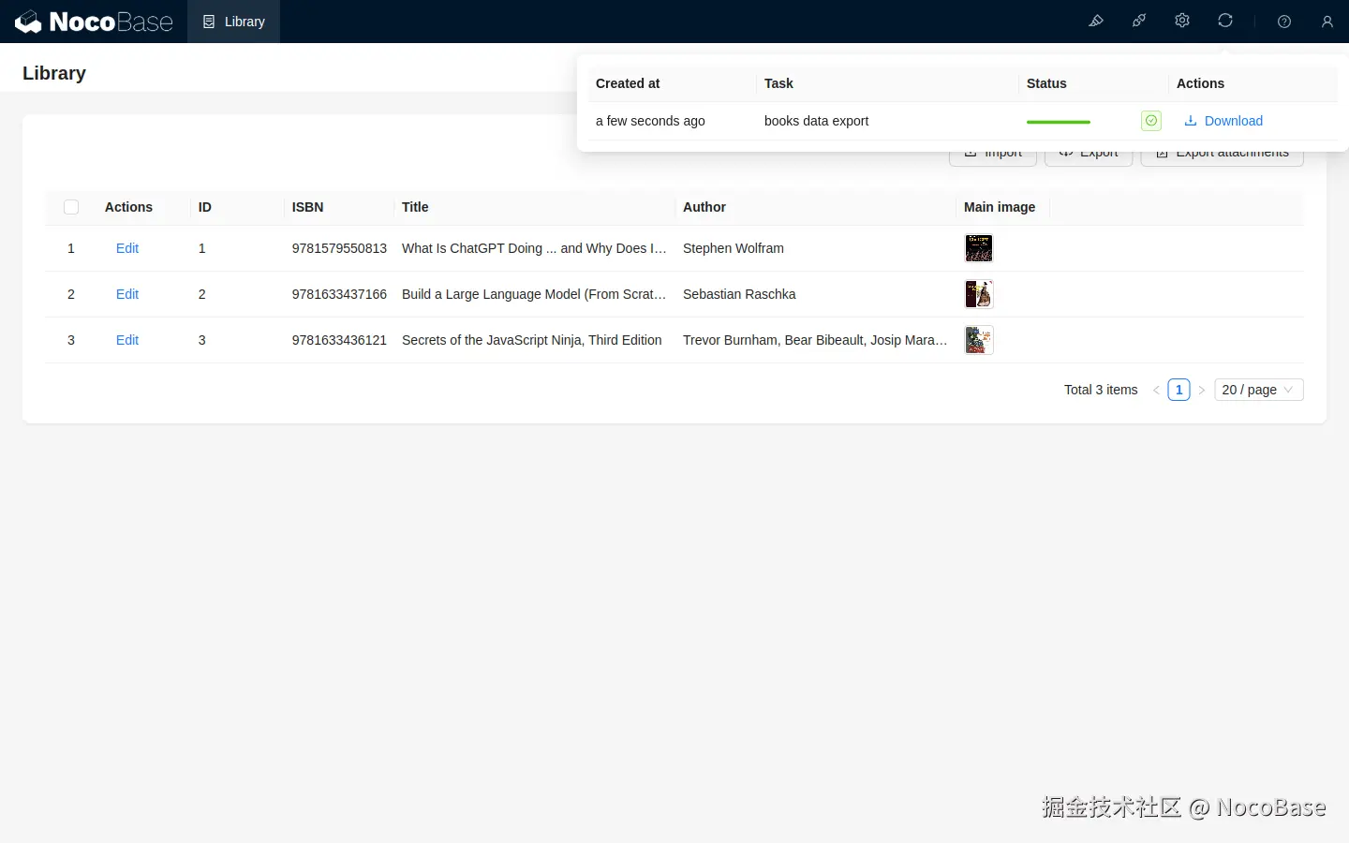Click the Created at column header
The width and height of the screenshot is (1349, 843).
point(628,83)
